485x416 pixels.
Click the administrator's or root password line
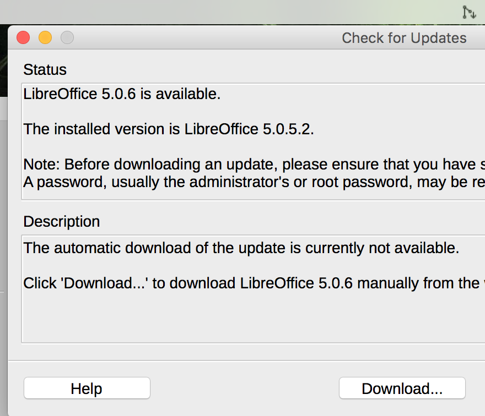254,182
